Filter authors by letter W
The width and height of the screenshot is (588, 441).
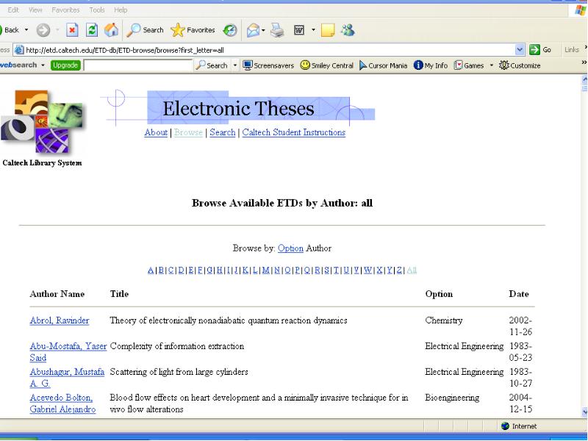click(368, 270)
